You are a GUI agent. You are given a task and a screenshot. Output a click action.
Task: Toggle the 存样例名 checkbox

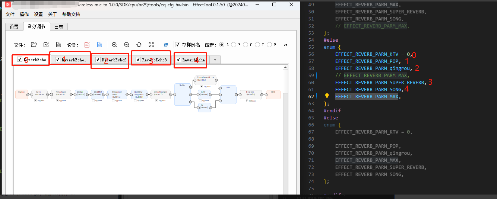[x=178, y=45]
